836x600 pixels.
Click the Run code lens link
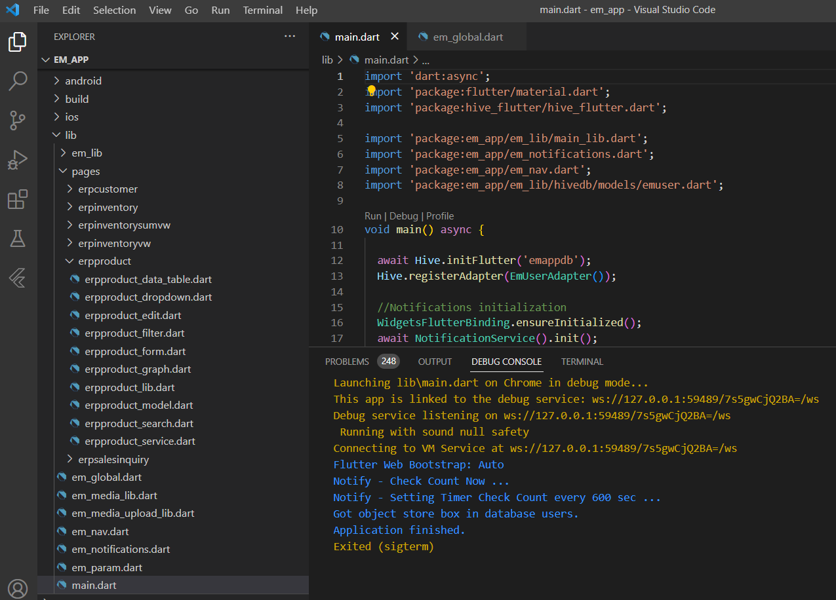(373, 216)
